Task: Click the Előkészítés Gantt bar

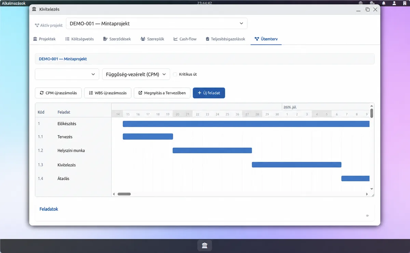Action: (x=246, y=124)
